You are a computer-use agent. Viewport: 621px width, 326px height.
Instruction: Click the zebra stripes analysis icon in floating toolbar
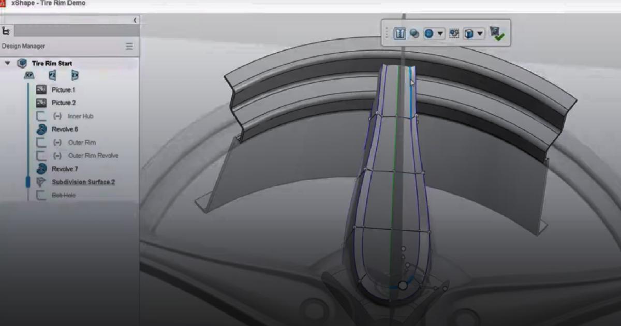coord(401,33)
